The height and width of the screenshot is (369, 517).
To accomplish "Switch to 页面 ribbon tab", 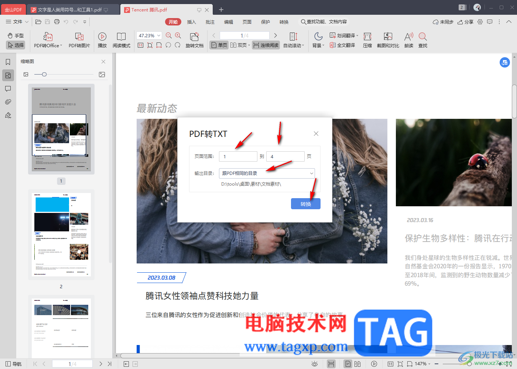I will pyautogui.click(x=247, y=22).
